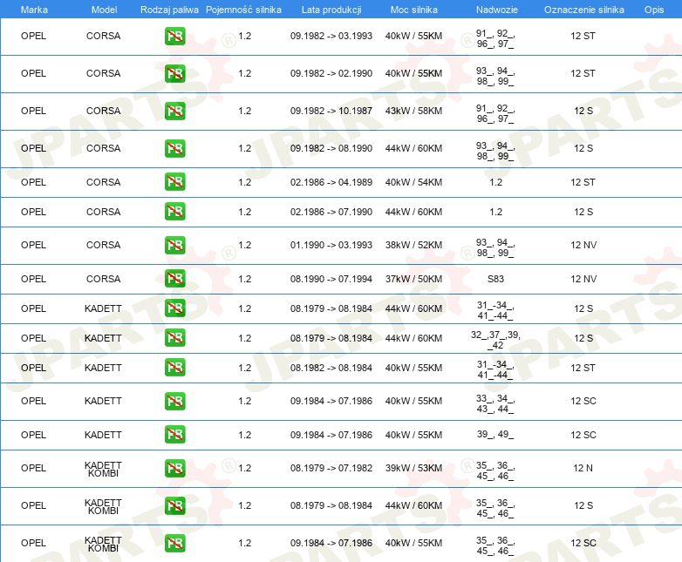Viewport: 682px width, 562px height.
Task: Click 12 ST in the 08.1982 -> 08.1984 row
Action: click(583, 368)
